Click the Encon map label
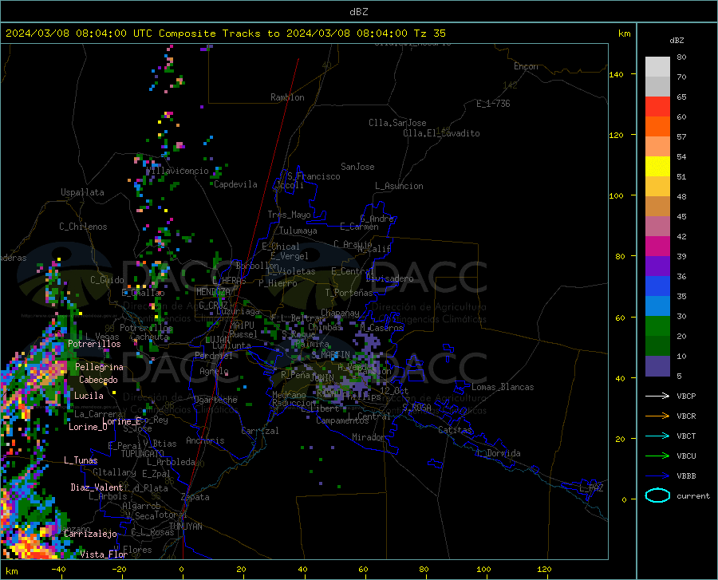718x580 pixels. click(x=526, y=66)
